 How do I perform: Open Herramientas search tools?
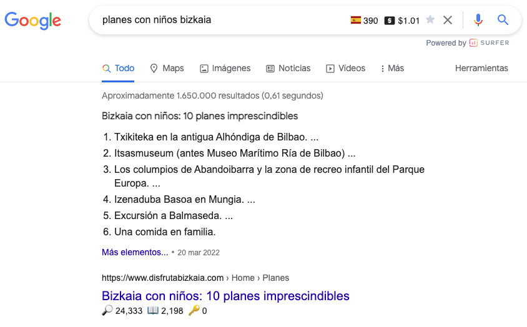[x=481, y=68]
